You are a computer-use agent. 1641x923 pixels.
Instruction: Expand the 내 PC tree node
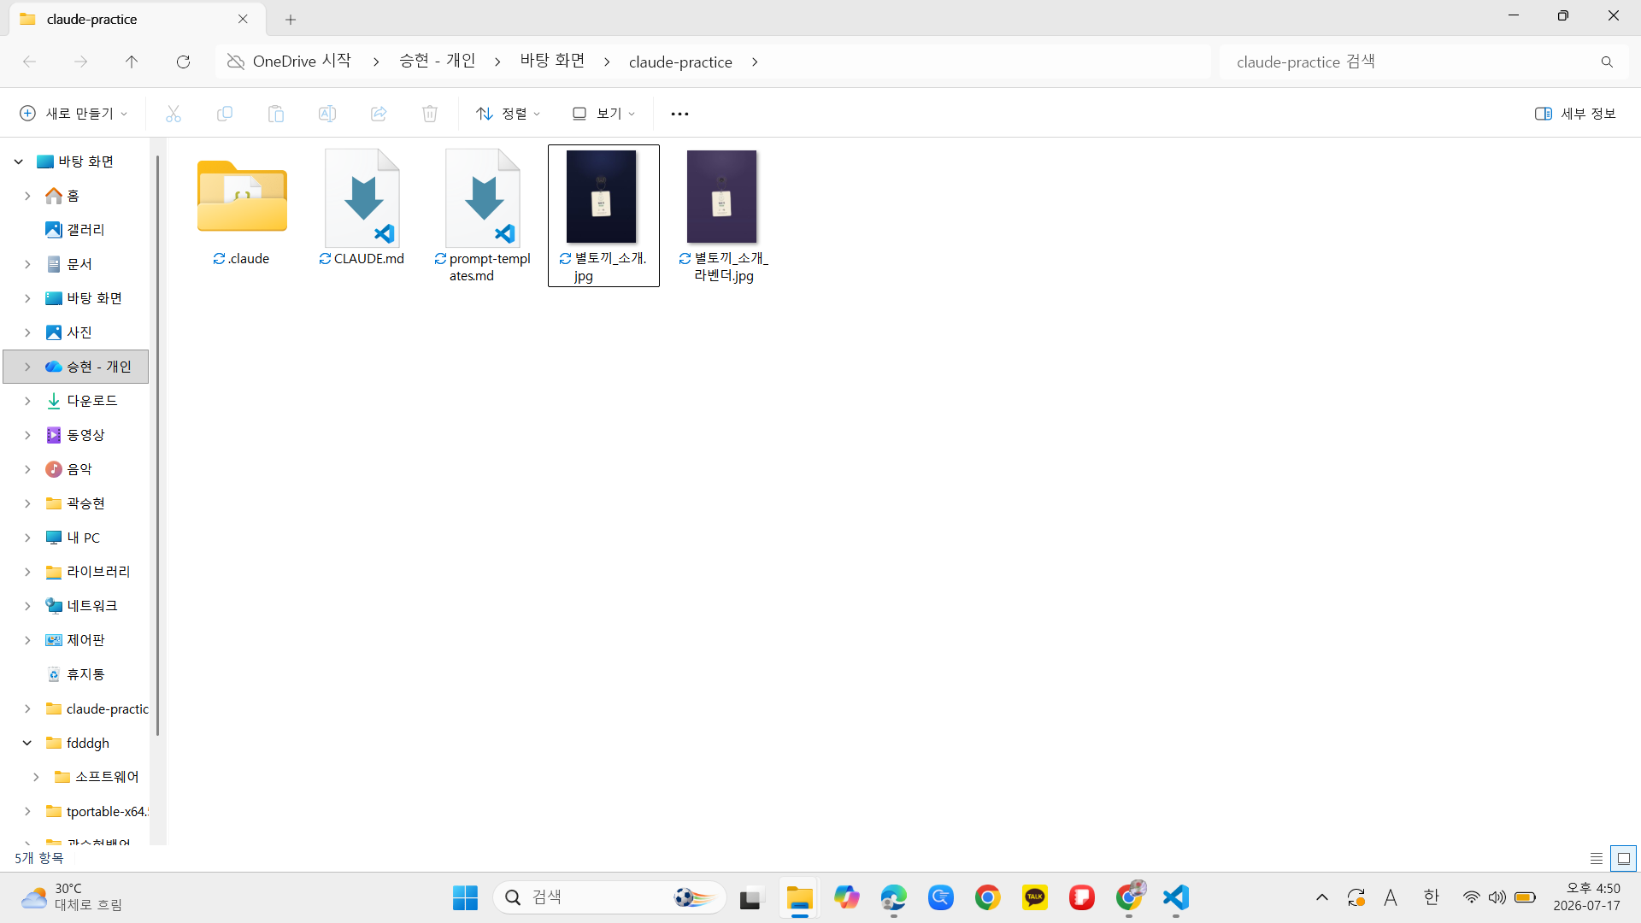[x=27, y=538]
